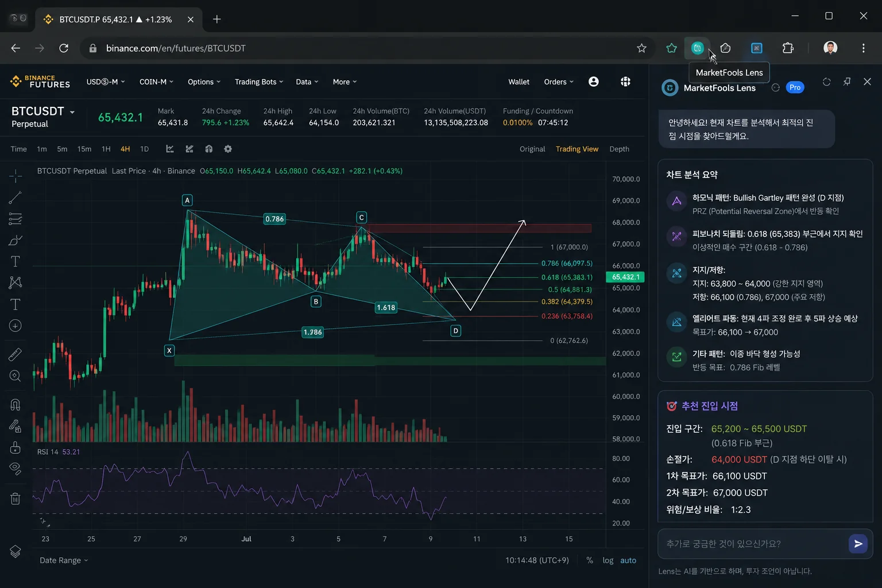The height and width of the screenshot is (588, 882).
Task: Toggle hide all drawings eye icon
Action: pos(16,469)
